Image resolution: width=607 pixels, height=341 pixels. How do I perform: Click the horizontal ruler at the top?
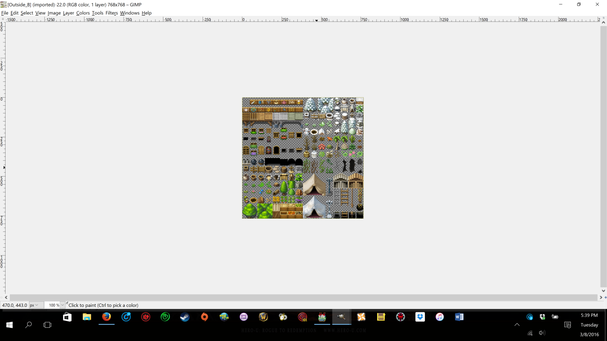pyautogui.click(x=303, y=19)
